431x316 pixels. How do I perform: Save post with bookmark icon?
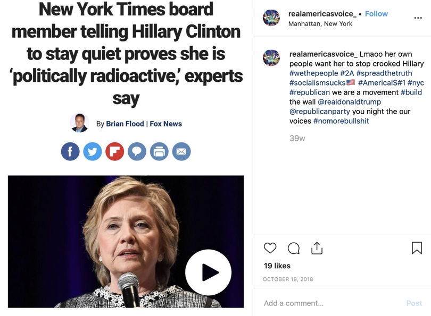coord(417,248)
